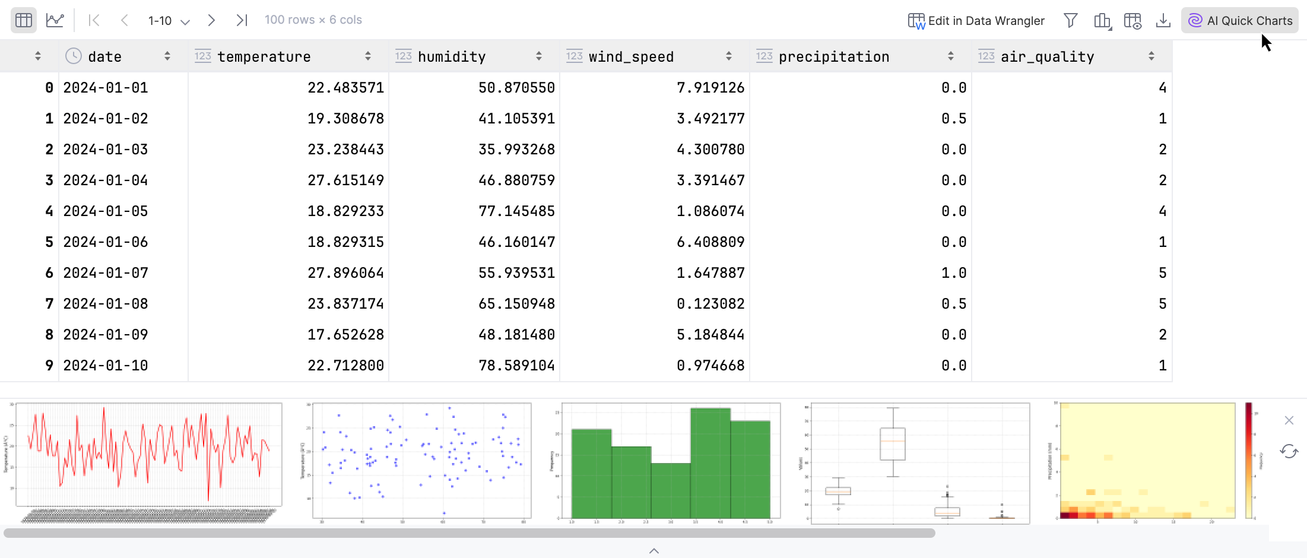Refresh the quick charts panel

click(1289, 452)
